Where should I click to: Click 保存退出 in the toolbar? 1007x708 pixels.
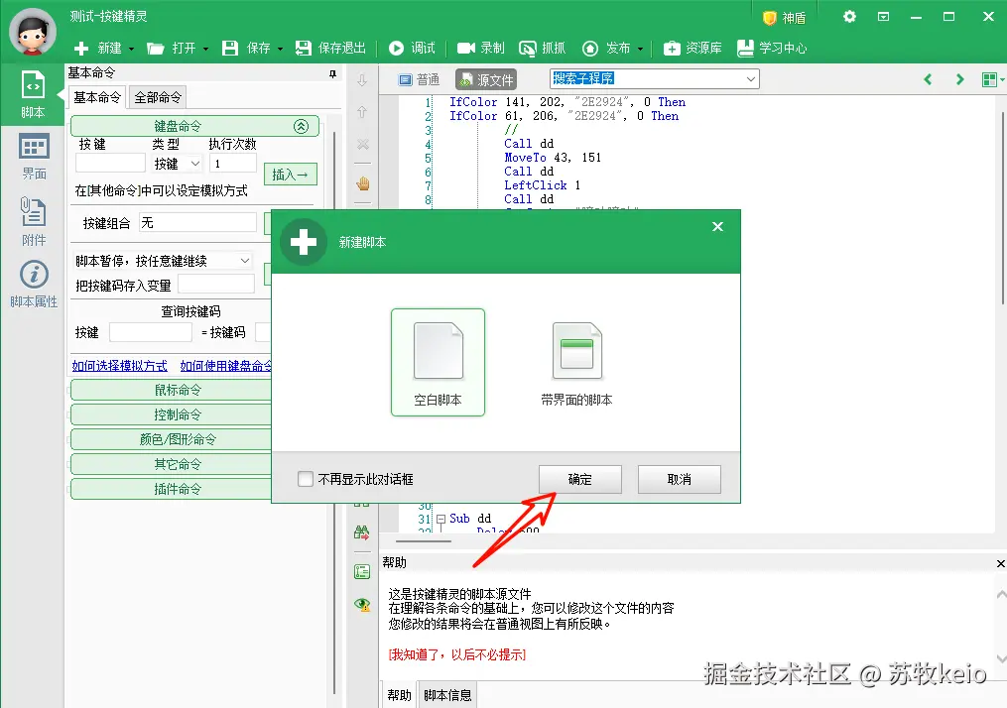coord(330,49)
